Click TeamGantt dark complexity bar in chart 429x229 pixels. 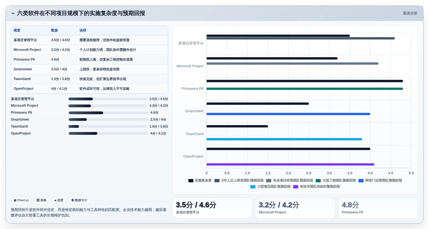click(x=237, y=126)
